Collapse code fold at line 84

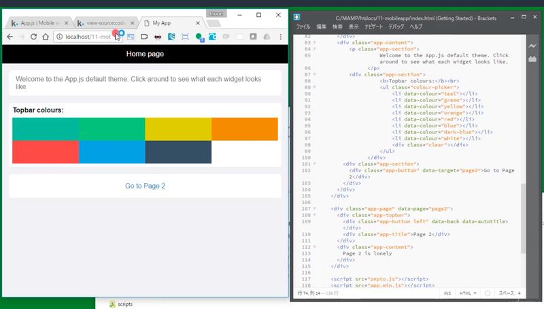pos(315,49)
